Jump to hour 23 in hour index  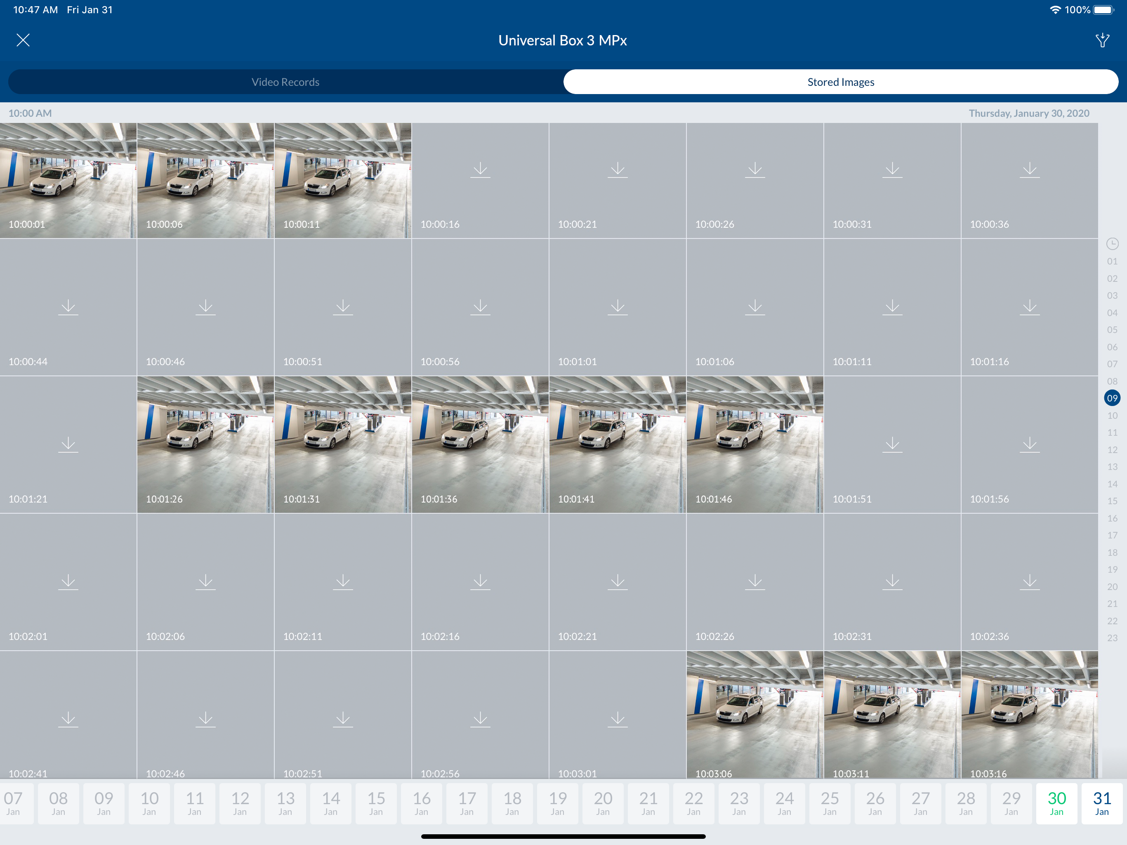coord(1112,638)
